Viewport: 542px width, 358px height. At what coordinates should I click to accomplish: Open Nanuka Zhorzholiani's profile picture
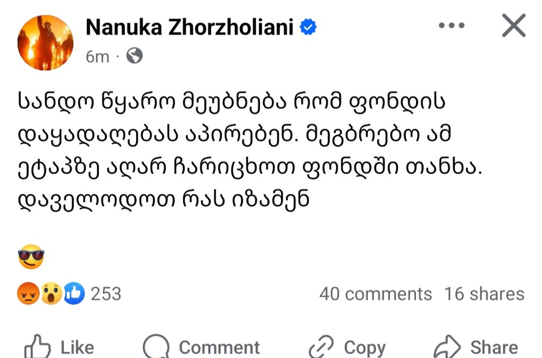point(45,42)
